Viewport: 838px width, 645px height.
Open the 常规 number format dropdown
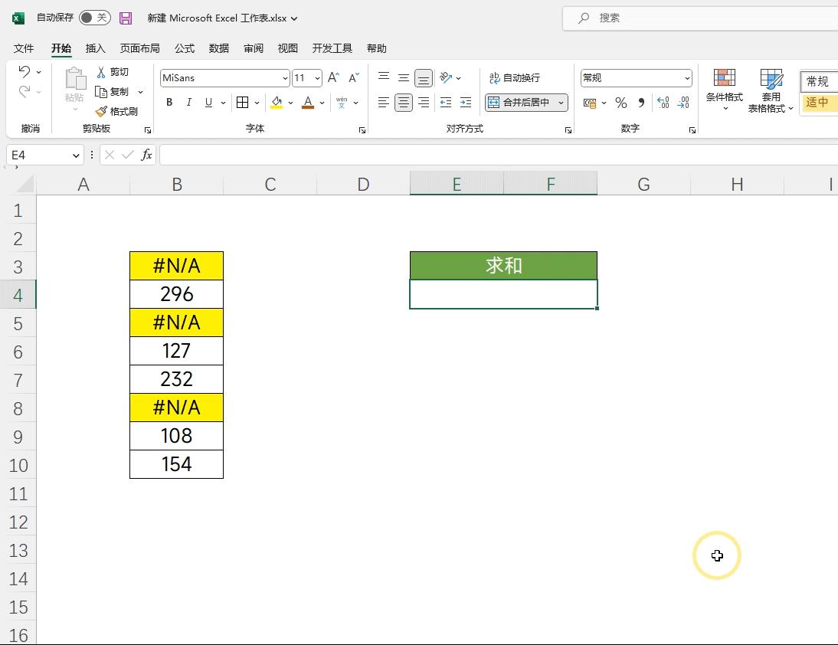click(x=688, y=77)
